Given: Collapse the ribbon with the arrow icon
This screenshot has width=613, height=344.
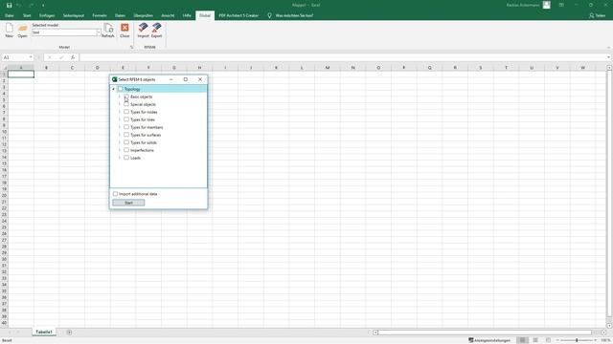Looking at the screenshot, I should 609,48.
